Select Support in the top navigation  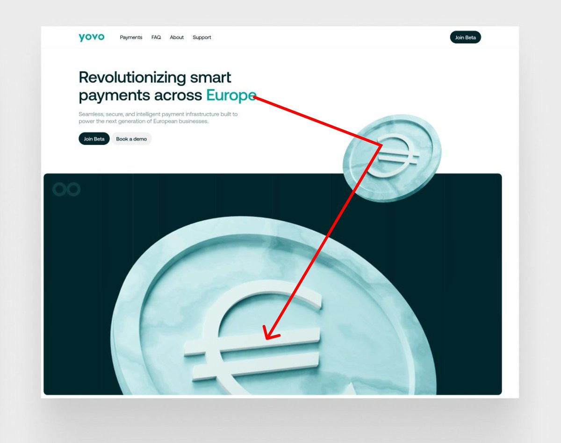(x=202, y=37)
